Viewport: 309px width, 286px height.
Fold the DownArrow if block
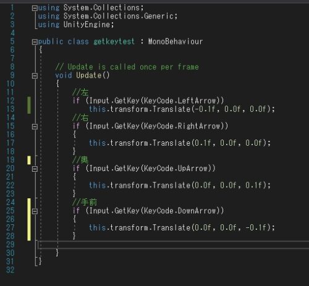pos(35,211)
